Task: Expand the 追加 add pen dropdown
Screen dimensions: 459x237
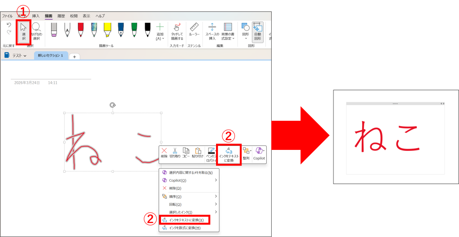Action: (160, 31)
